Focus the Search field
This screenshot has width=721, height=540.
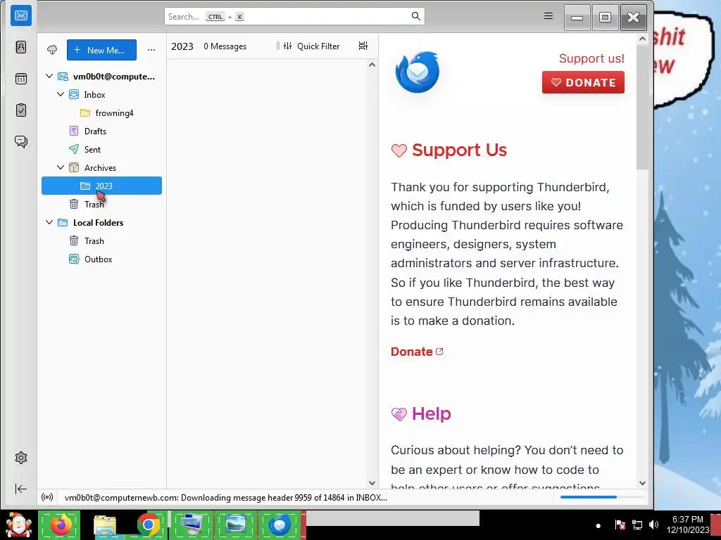[x=294, y=17]
